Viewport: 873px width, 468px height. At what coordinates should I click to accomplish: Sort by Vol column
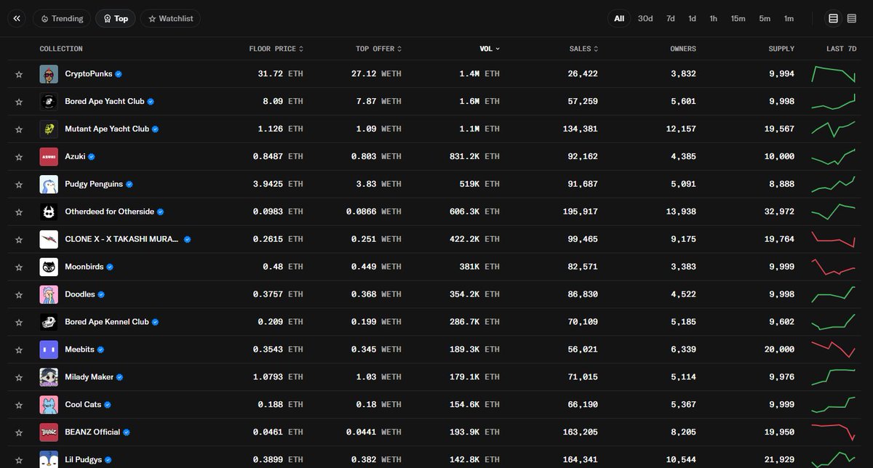[490, 49]
